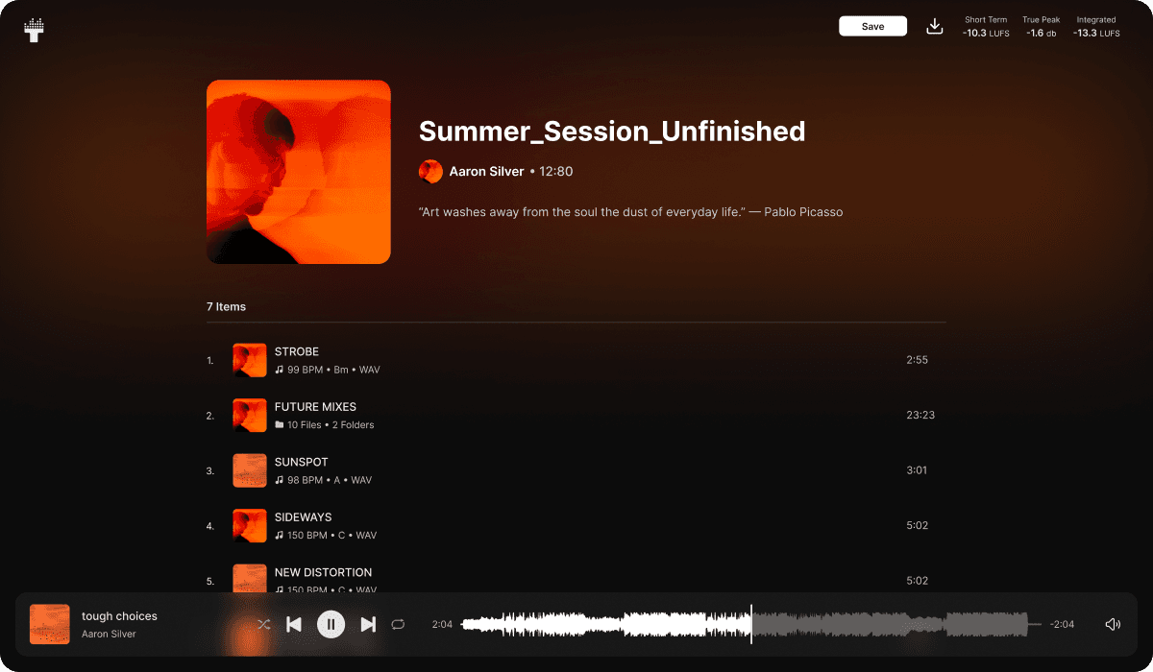Click the Save button
Screen dimensions: 1153x672
872,27
